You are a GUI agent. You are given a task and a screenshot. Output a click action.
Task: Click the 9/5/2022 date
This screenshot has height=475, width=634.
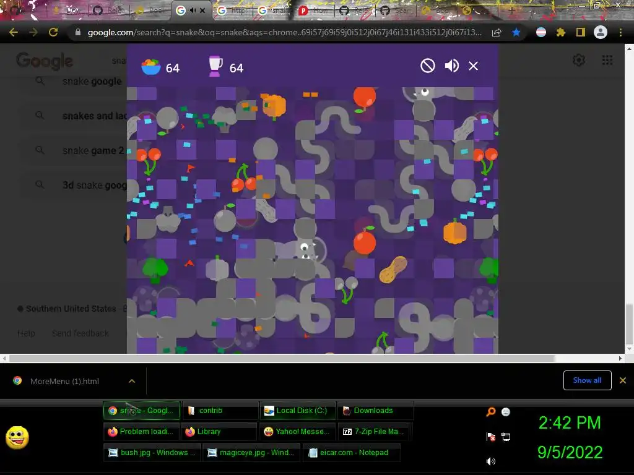570,452
